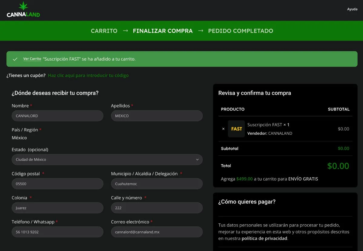The width and height of the screenshot is (363, 251).
Task: Click the FAST product thumbnail
Action: click(236, 129)
